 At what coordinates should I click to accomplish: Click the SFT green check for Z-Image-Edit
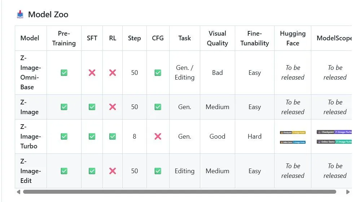pos(92,171)
